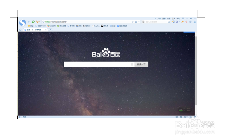The height and width of the screenshot is (140, 228).
Task: Open the 帮助 menu
Action: point(178,19)
